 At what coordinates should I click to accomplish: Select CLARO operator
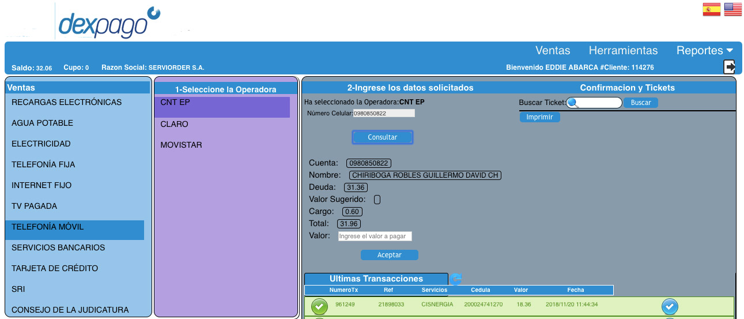(174, 124)
